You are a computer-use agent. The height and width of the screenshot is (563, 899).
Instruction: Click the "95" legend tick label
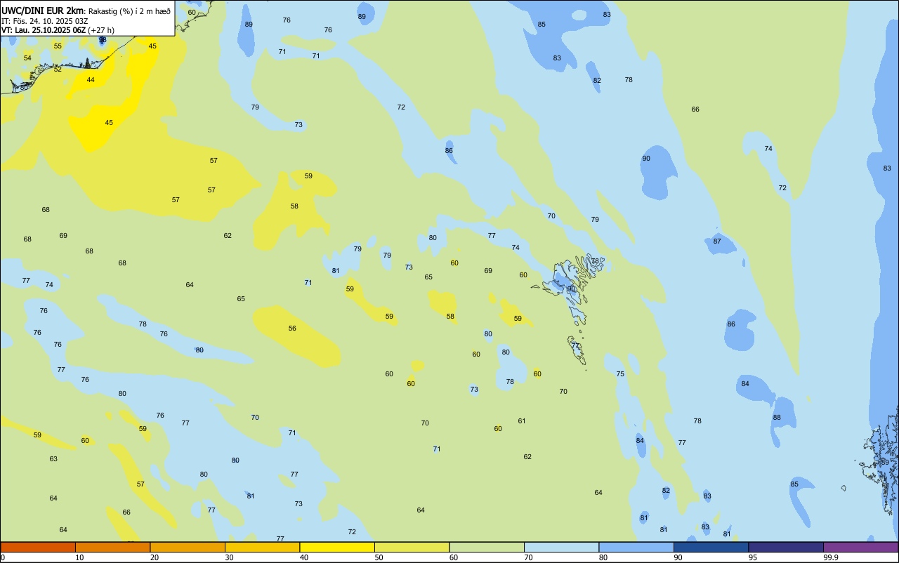pyautogui.click(x=753, y=557)
